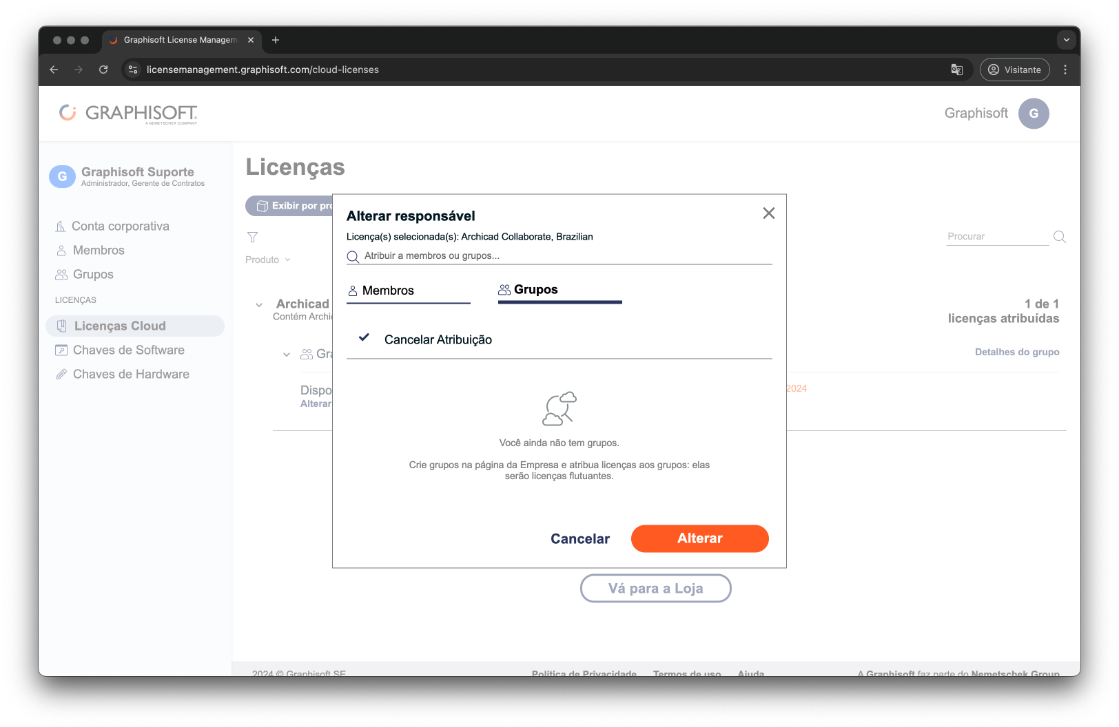Open the browser three-dot menu
Screen dimensions: 1119x727
tap(1065, 70)
